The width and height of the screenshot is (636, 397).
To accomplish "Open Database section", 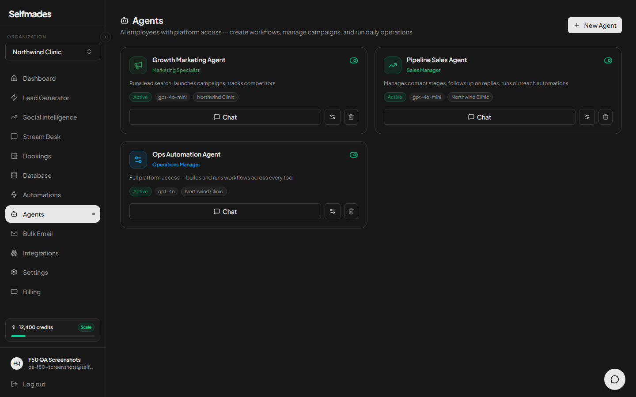I will tap(53, 175).
